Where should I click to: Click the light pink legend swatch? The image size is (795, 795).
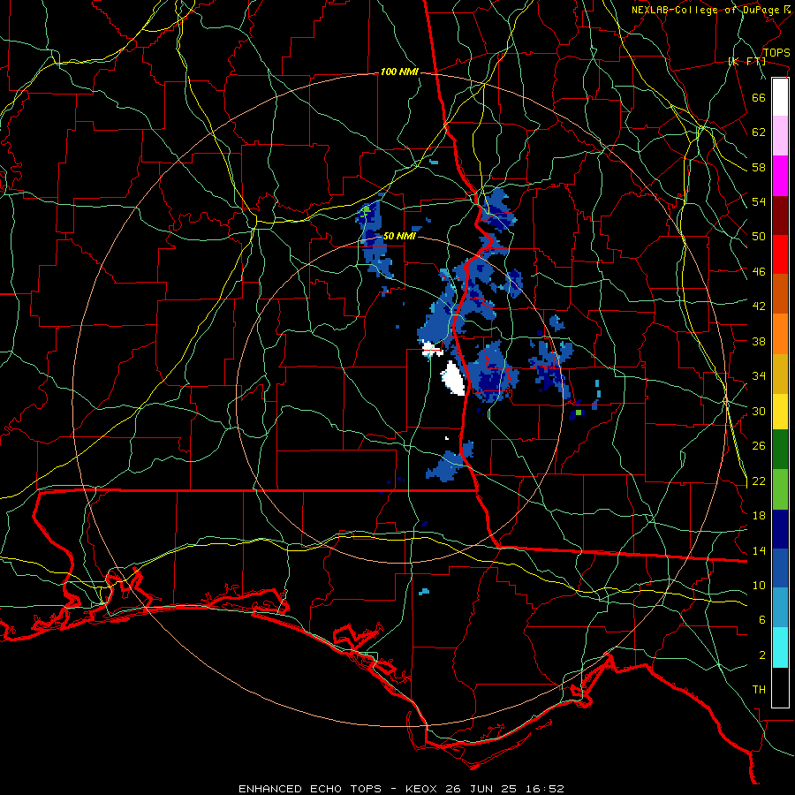point(780,136)
